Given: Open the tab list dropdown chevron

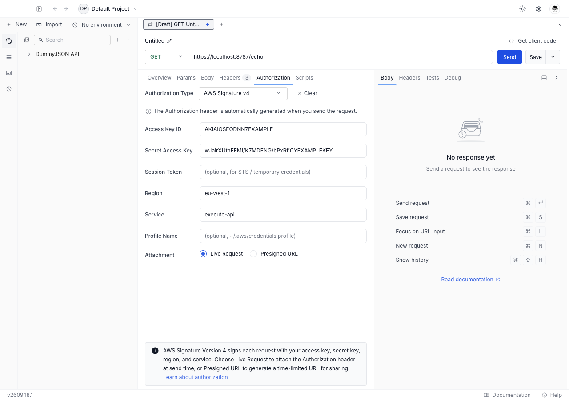Looking at the screenshot, I should point(560,24).
